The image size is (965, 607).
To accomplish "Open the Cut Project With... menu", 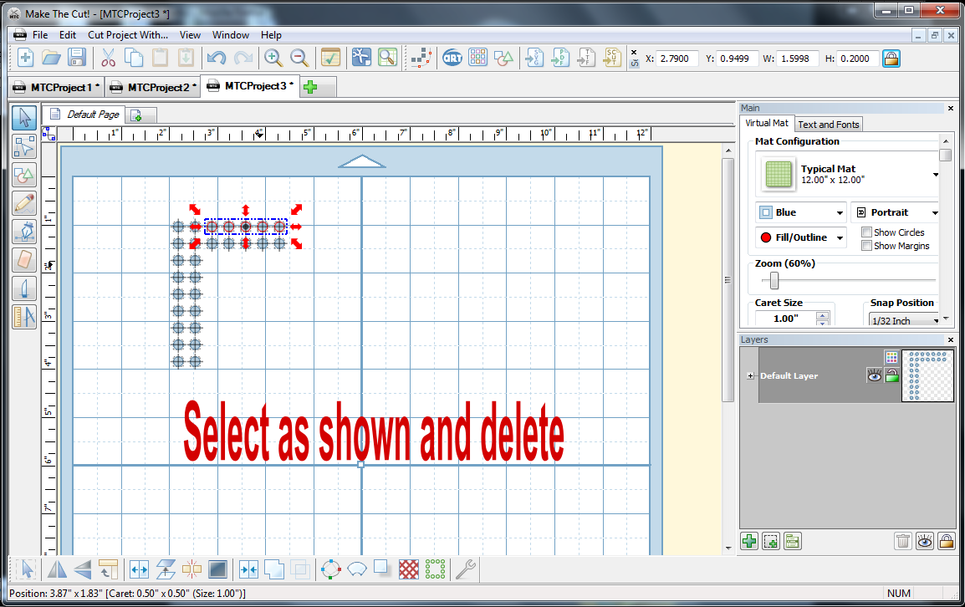I will (128, 35).
